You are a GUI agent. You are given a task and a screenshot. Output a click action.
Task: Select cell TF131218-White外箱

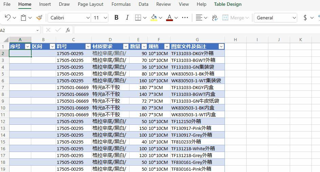[x=197, y=149]
